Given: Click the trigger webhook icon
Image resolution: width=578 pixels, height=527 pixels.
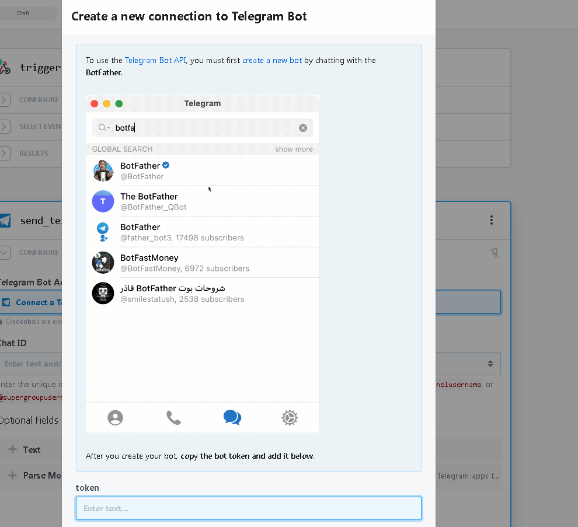Looking at the screenshot, I should tap(5, 67).
